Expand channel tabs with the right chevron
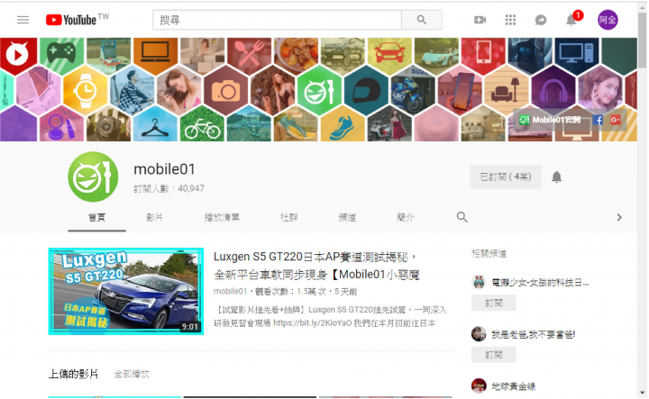 pos(619,217)
